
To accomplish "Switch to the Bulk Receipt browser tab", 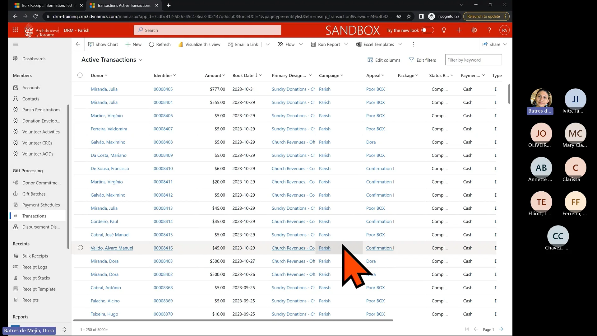I will 47,5.
